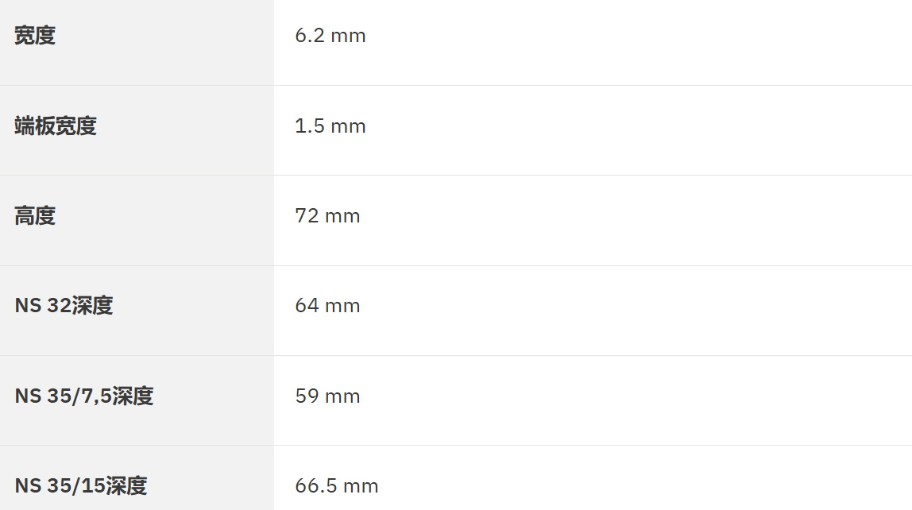
Task: Click the 66.5 depth number
Action: pos(315,485)
